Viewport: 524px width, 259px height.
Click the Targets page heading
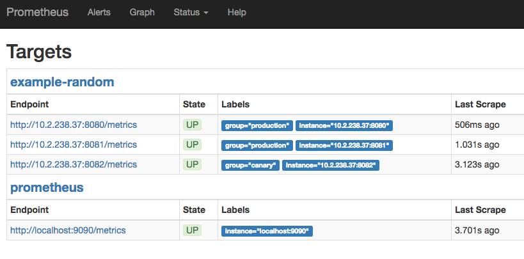[39, 52]
